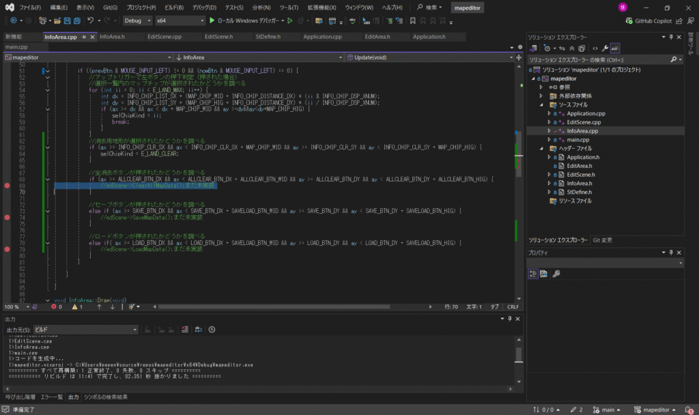Toggle word wrap in the output window
699x415 pixels.
(199, 330)
